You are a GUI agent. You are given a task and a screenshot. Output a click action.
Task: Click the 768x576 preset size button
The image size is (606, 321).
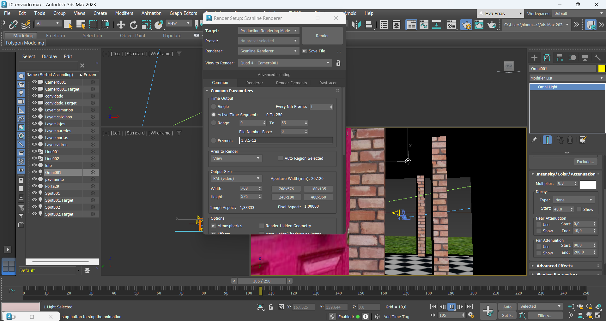point(286,189)
